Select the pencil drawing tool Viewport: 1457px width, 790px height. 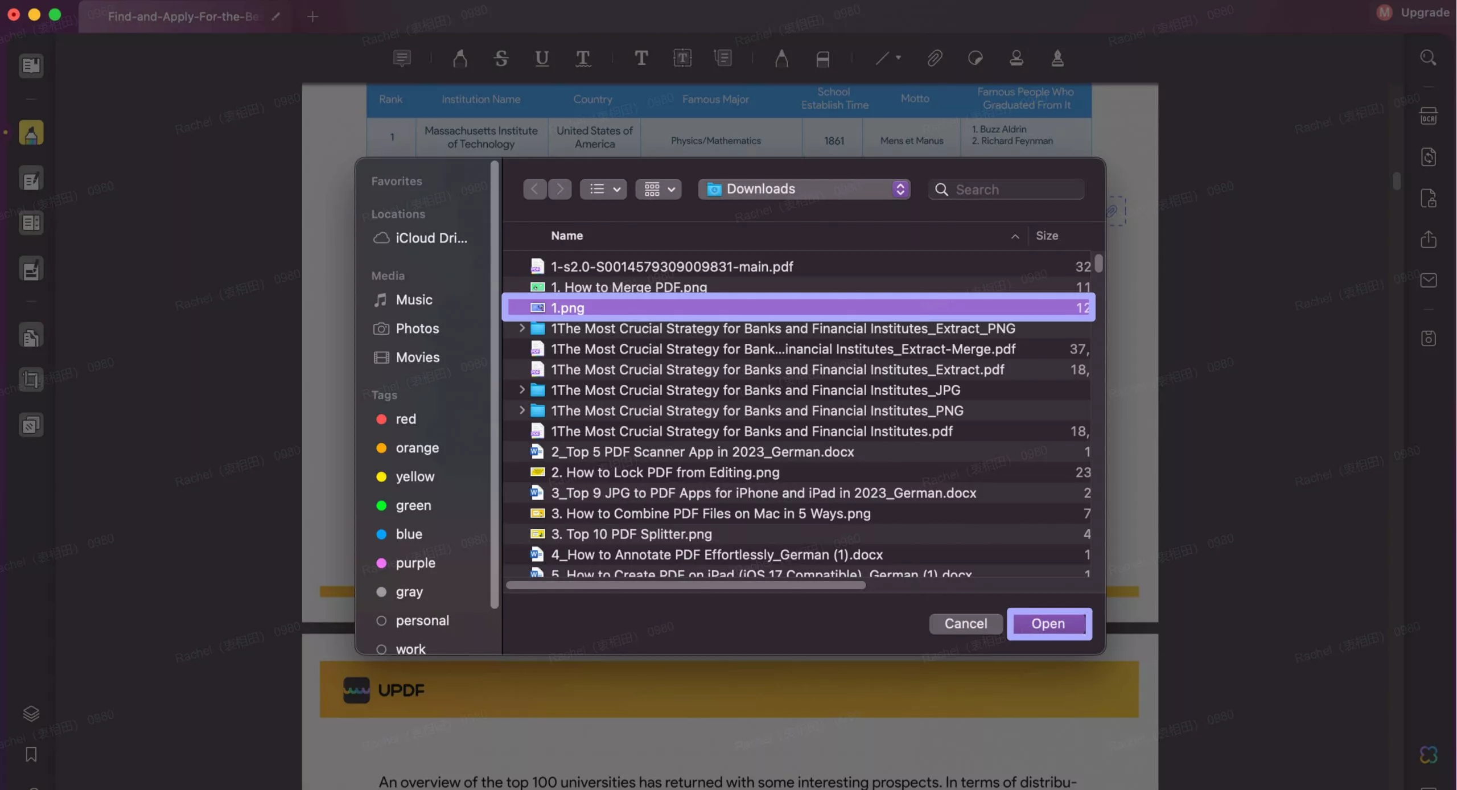[781, 58]
